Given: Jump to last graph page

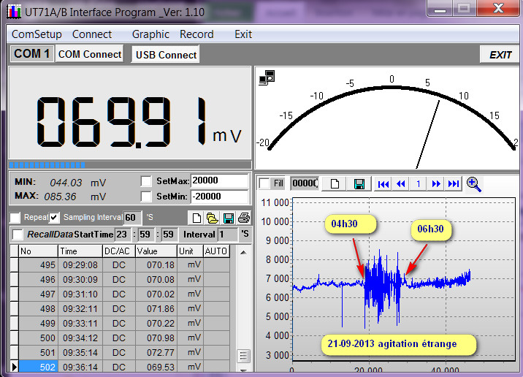Looking at the screenshot, I should click(454, 184).
